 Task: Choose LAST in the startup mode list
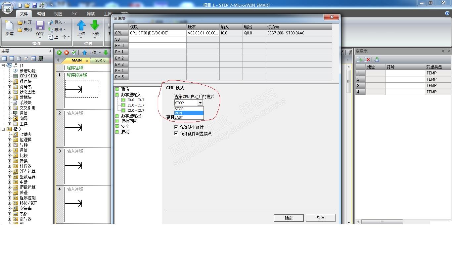click(189, 117)
